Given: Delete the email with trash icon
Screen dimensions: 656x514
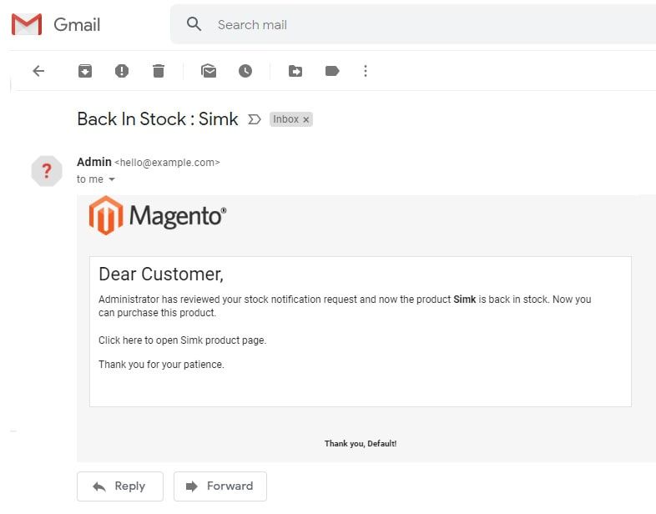Looking at the screenshot, I should [159, 71].
